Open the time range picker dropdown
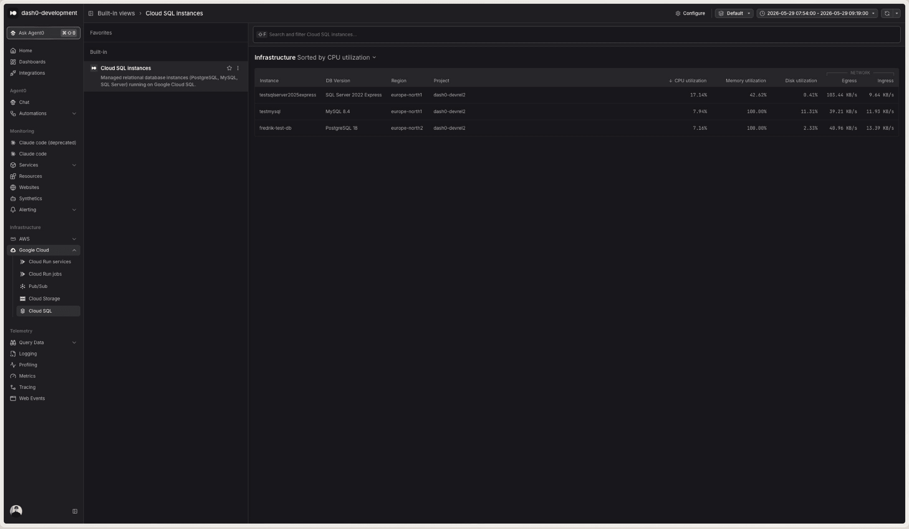 coord(817,13)
